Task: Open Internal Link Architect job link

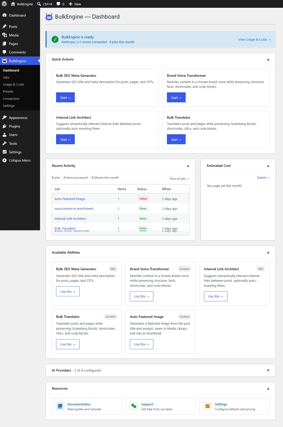Action: coord(70,219)
